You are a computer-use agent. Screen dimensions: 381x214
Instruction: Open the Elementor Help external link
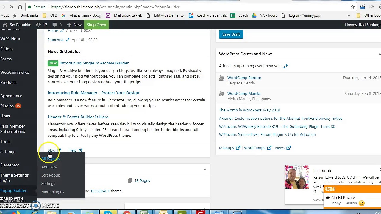click(76, 150)
